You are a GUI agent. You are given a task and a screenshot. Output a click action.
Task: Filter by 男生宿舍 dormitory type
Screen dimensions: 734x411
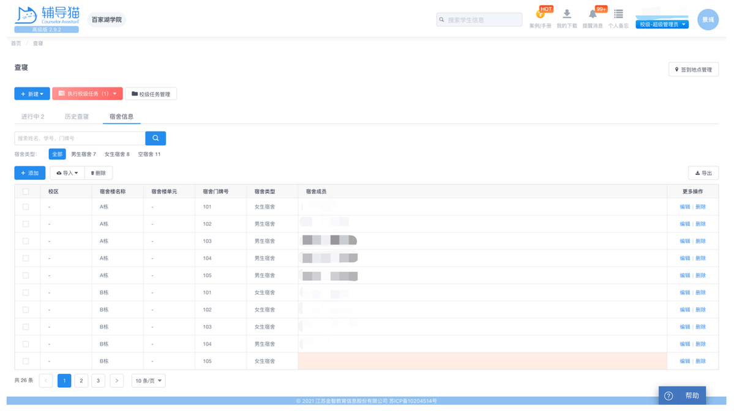pos(83,154)
